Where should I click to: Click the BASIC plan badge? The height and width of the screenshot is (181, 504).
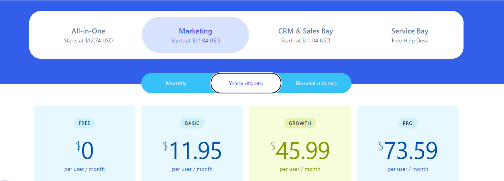click(x=192, y=123)
